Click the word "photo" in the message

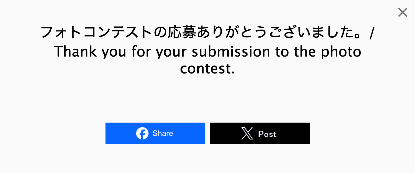341,52
